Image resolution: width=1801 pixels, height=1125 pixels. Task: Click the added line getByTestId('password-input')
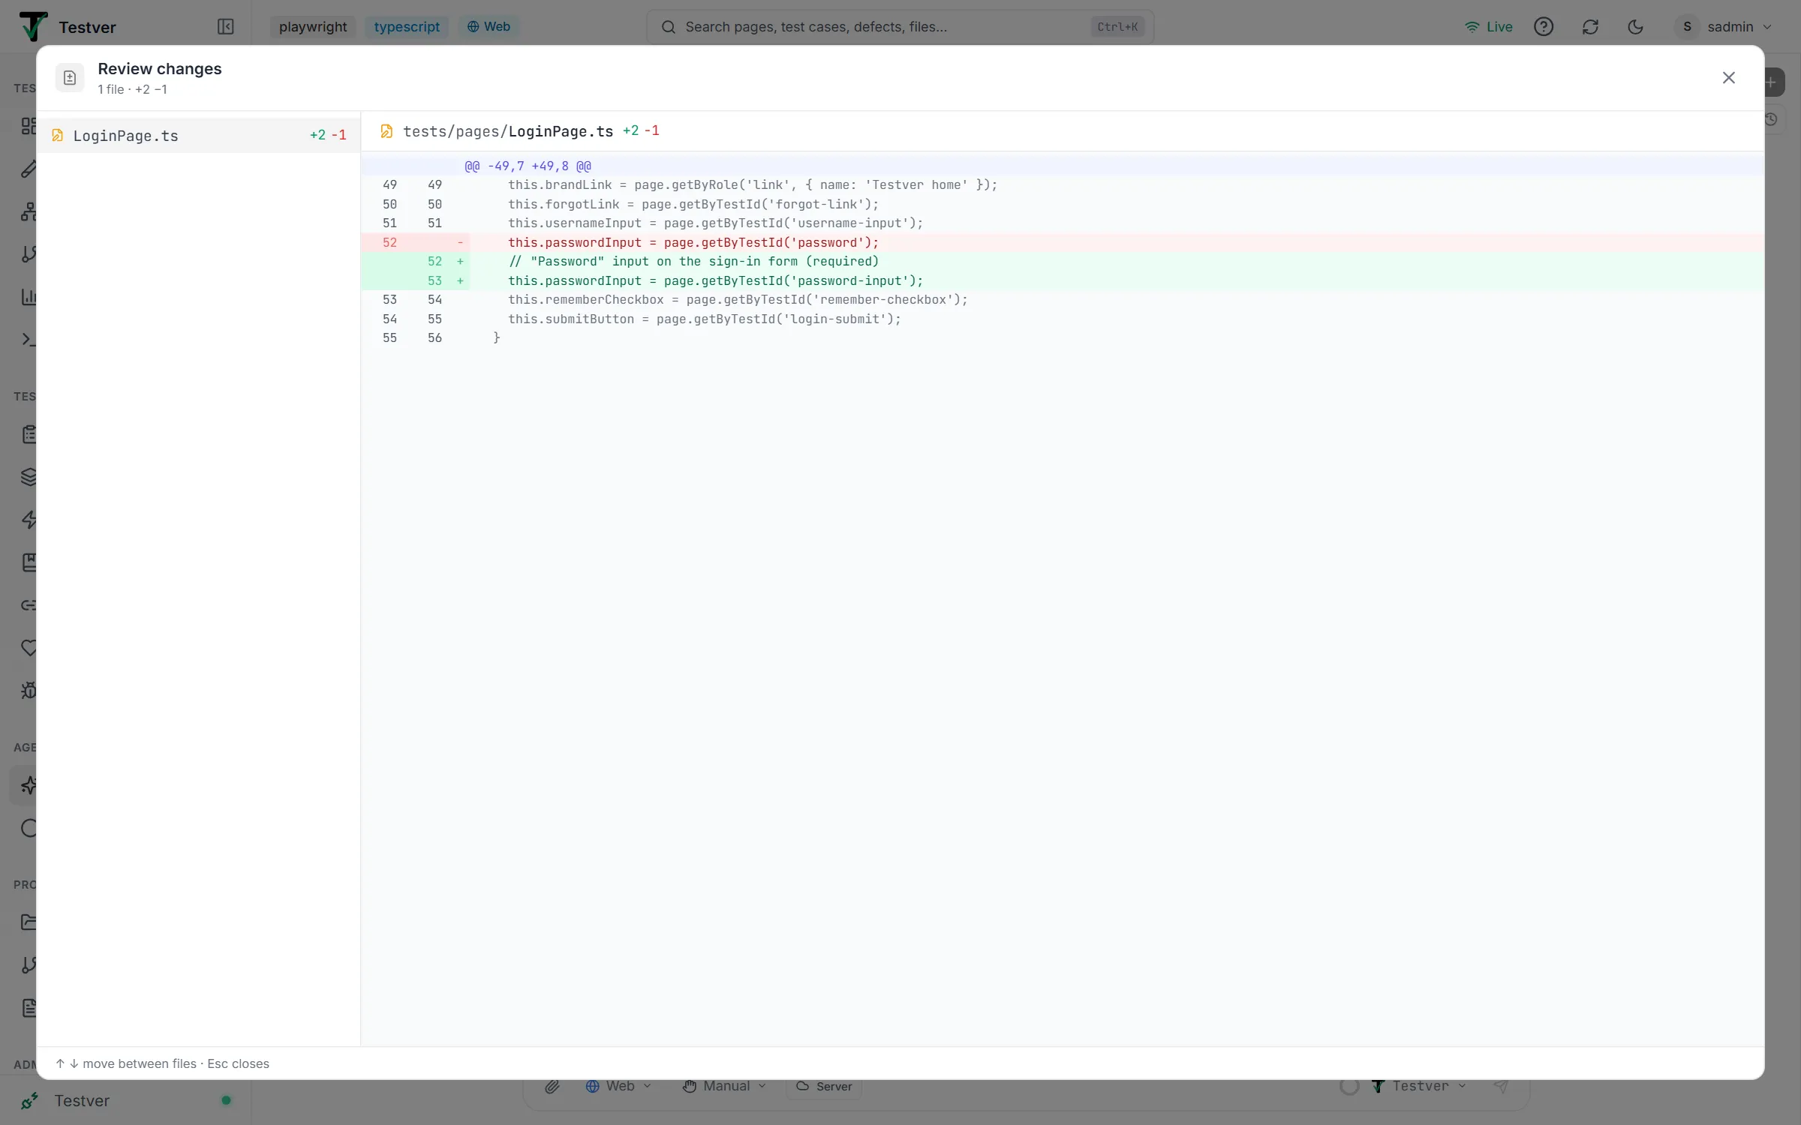point(1063,280)
